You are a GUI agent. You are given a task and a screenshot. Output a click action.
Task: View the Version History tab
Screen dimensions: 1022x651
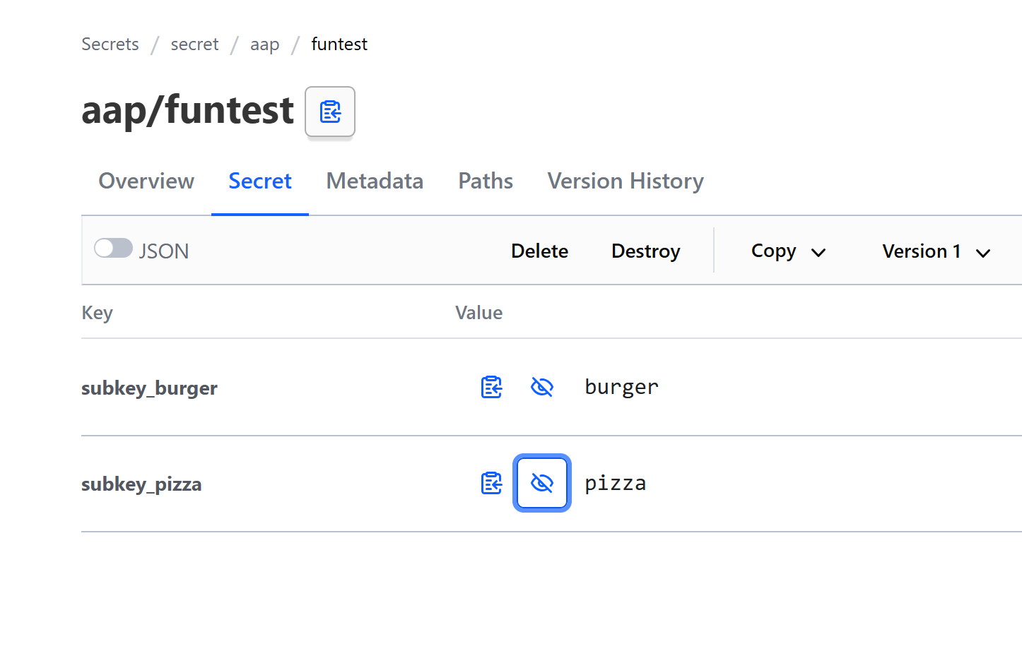tap(625, 181)
